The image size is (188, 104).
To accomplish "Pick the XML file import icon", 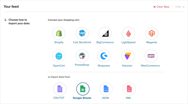I will point(129,89).
